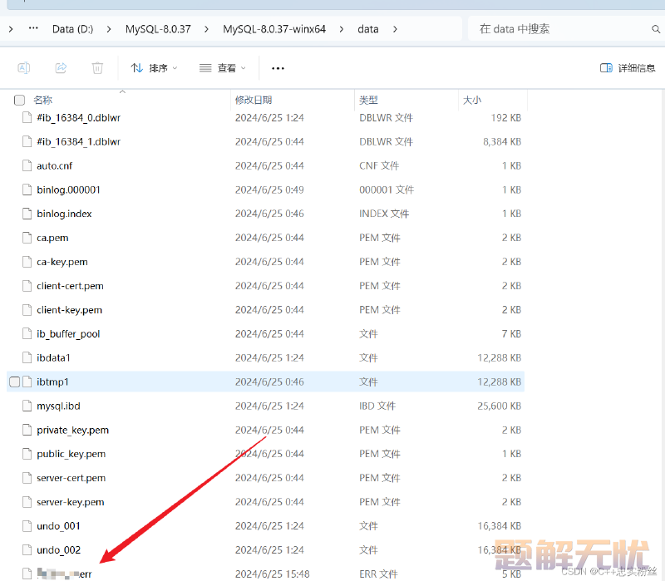665x581 pixels.
Task: Select the auto.cnf file
Action: [54, 165]
